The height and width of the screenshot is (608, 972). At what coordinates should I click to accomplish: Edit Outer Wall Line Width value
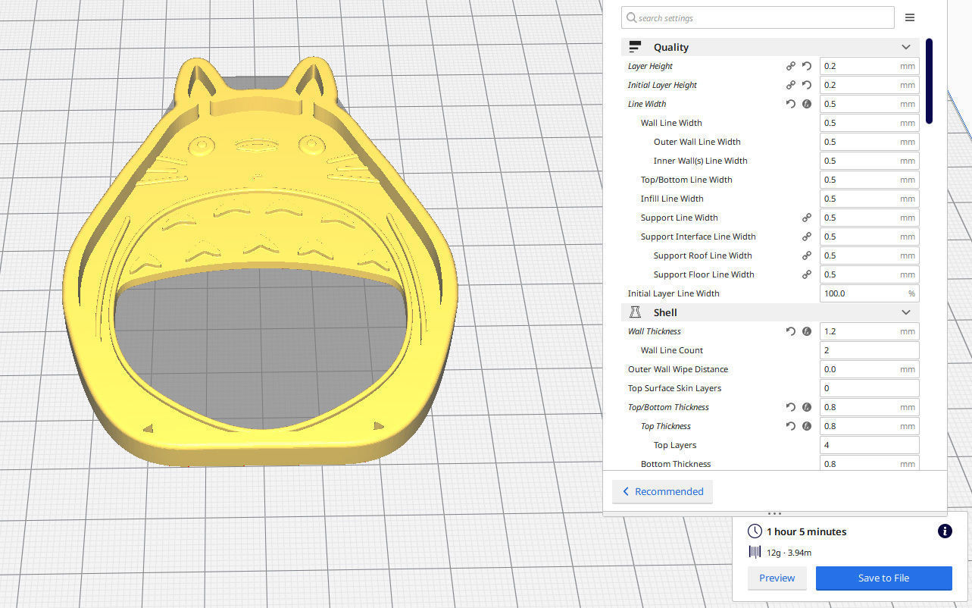pos(869,142)
